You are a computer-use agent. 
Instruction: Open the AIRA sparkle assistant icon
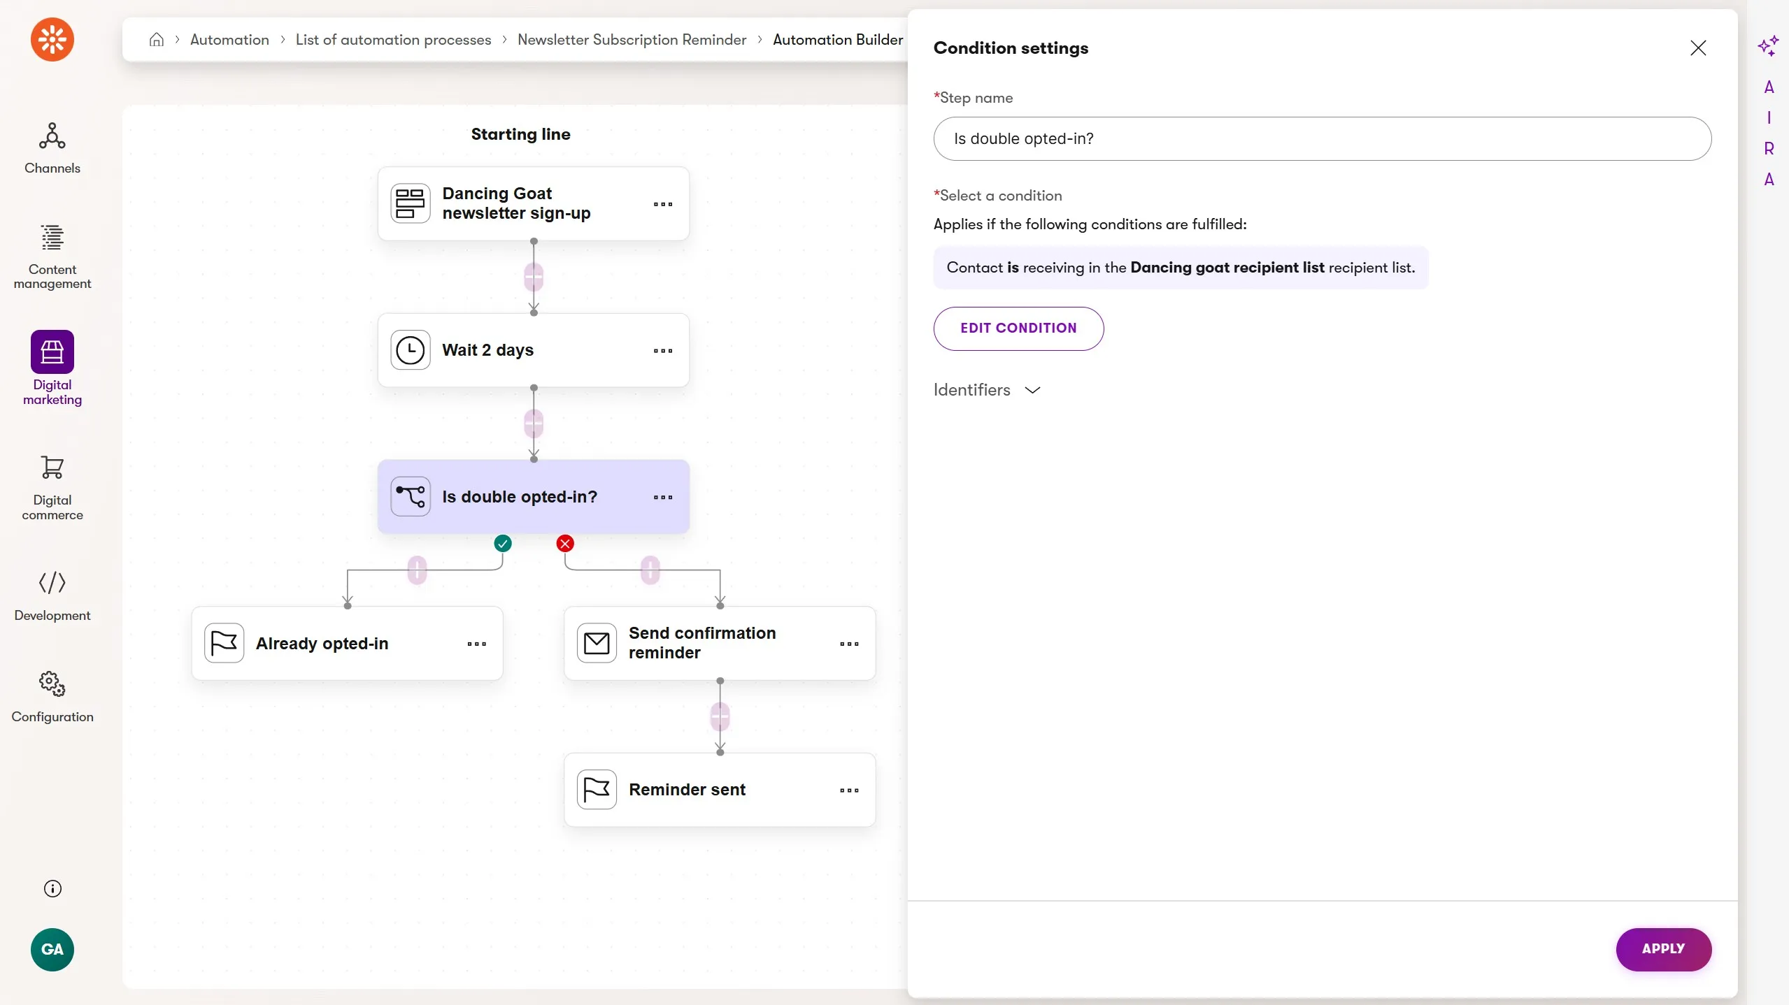click(x=1768, y=46)
